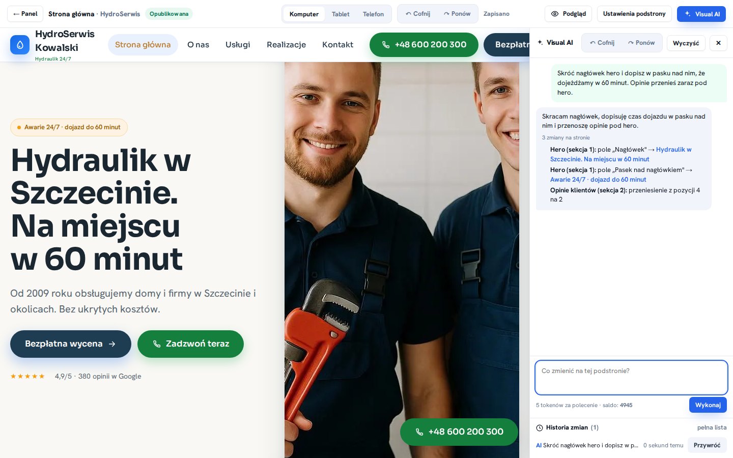Select the hero paragraph Od 2009 roku
733x458 pixels.
(x=133, y=301)
